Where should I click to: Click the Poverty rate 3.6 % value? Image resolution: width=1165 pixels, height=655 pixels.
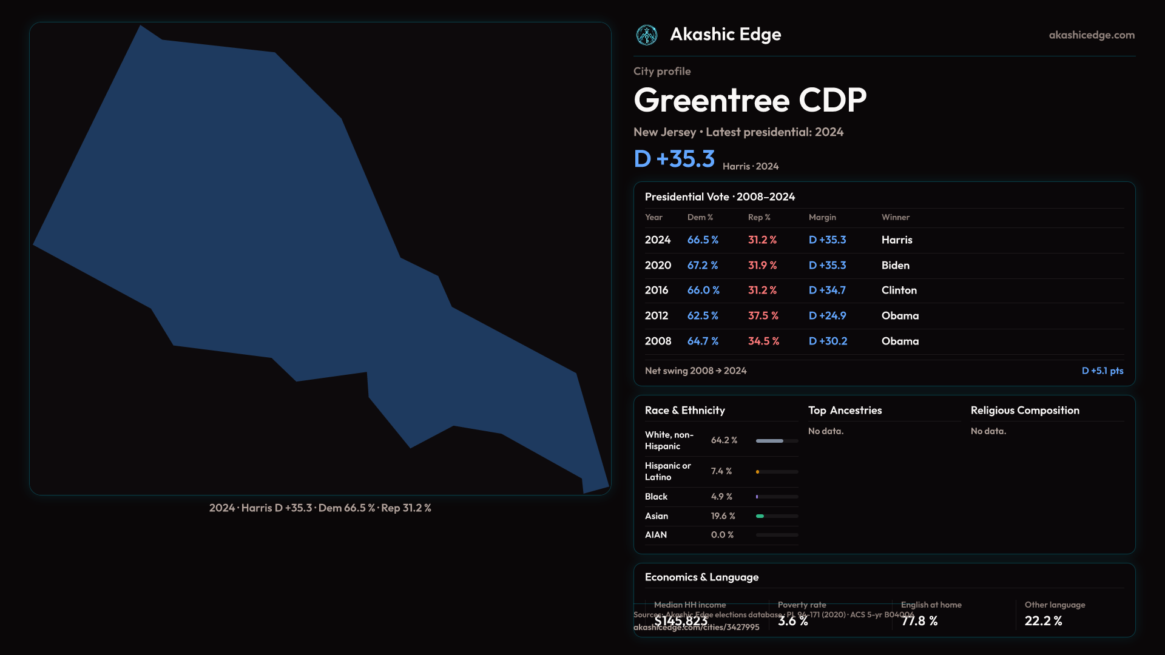pyautogui.click(x=792, y=621)
